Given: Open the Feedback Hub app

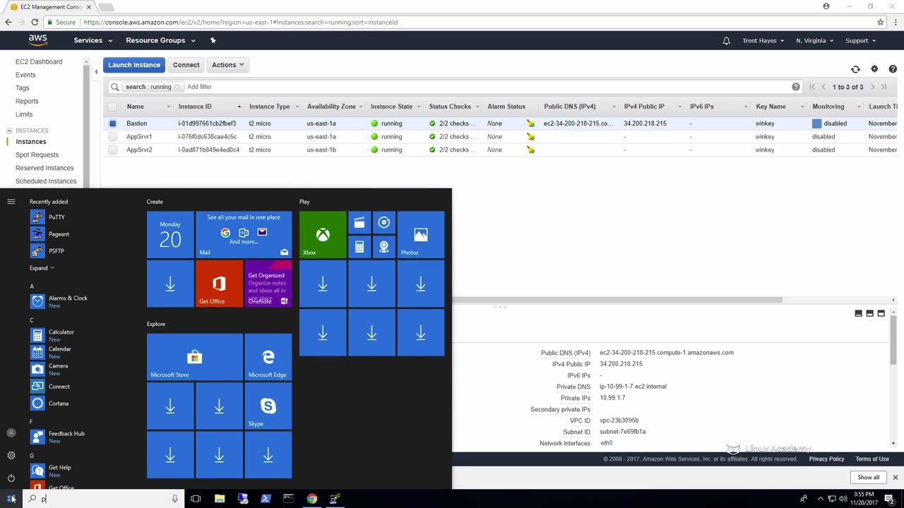Looking at the screenshot, I should point(58,437).
